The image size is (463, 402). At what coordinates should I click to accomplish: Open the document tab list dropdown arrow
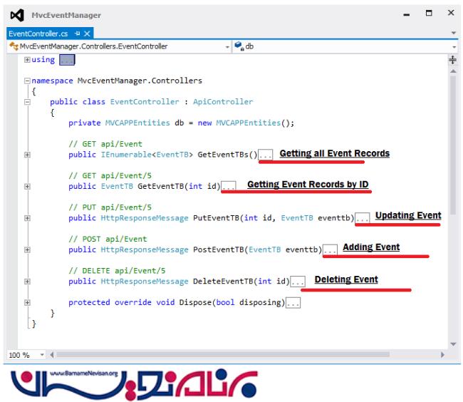point(454,33)
